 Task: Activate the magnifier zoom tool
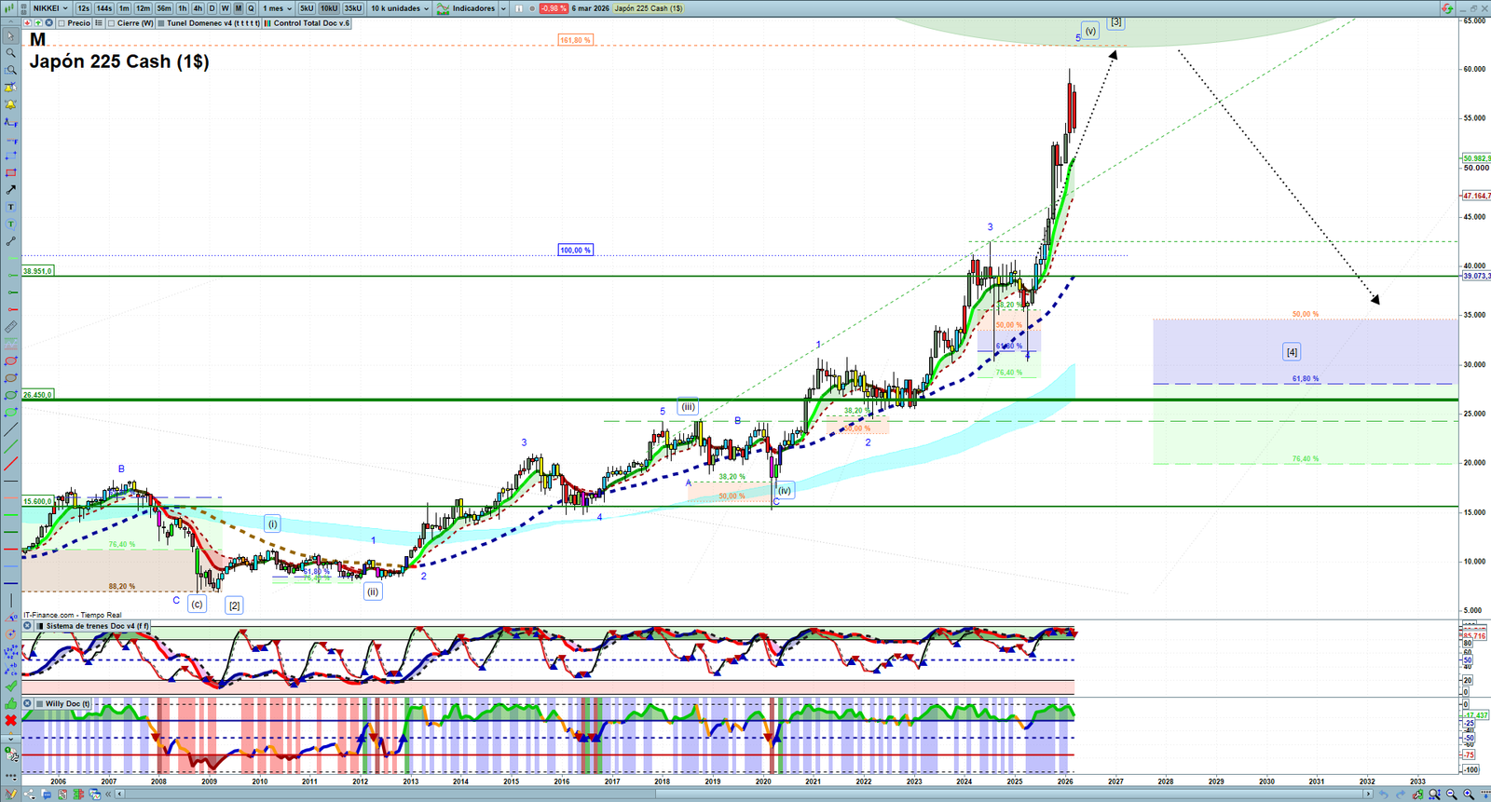(x=11, y=53)
